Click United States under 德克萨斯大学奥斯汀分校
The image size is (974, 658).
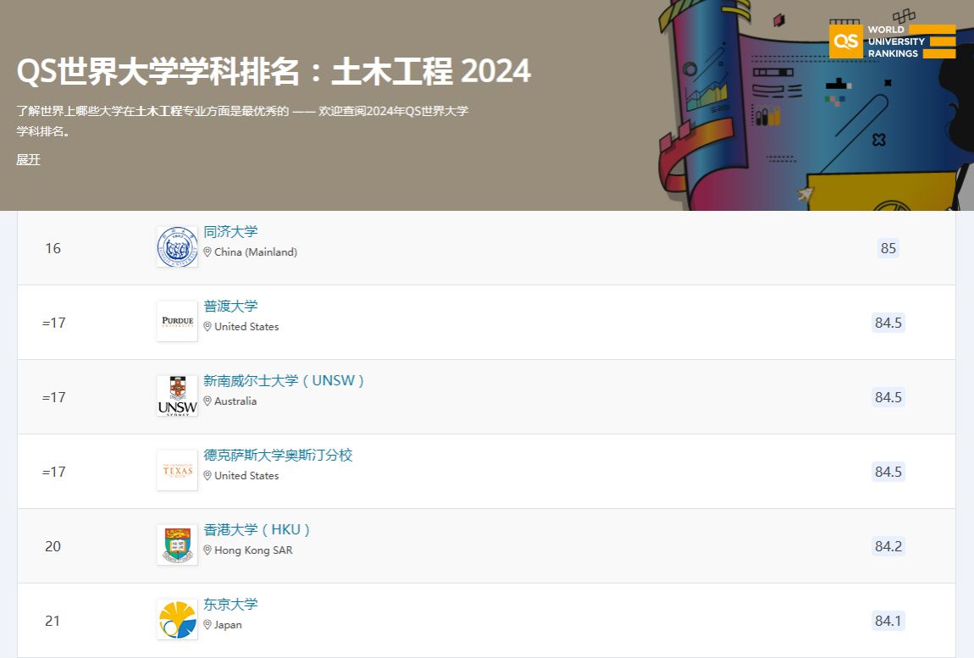click(x=246, y=476)
